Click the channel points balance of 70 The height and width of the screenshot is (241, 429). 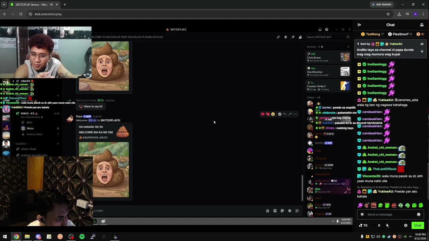tap(363, 225)
